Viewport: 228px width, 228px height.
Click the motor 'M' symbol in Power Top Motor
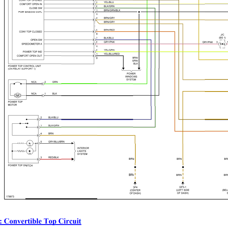(x=18, y=96)
